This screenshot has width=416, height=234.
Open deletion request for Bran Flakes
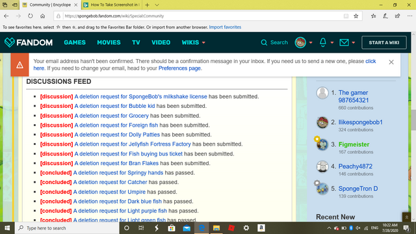(116, 163)
